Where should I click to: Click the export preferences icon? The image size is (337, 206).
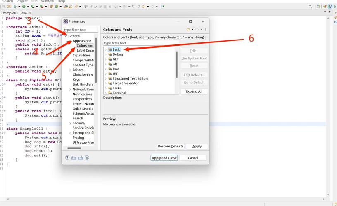tap(81, 158)
